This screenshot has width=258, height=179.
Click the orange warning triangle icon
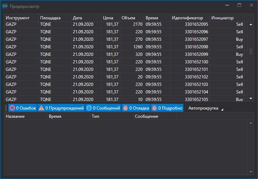41,108
